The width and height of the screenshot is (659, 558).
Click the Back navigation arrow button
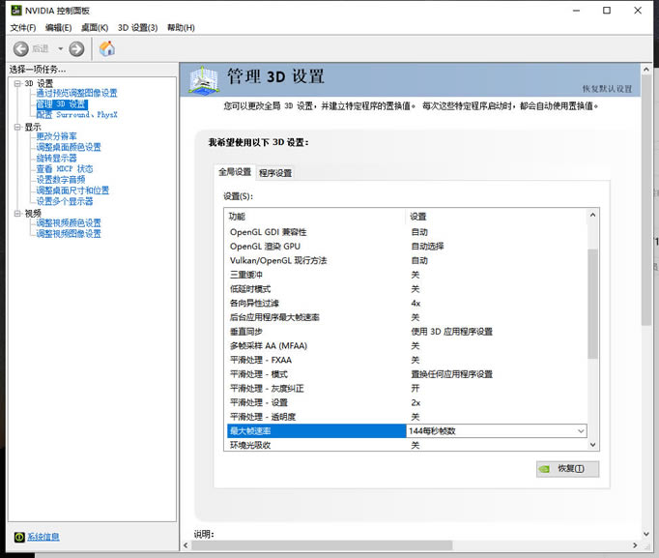click(x=20, y=48)
